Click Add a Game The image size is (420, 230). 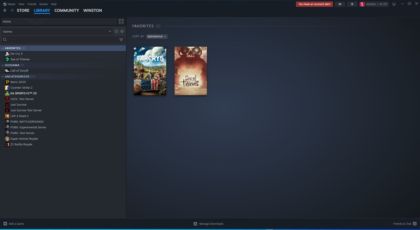(13, 224)
